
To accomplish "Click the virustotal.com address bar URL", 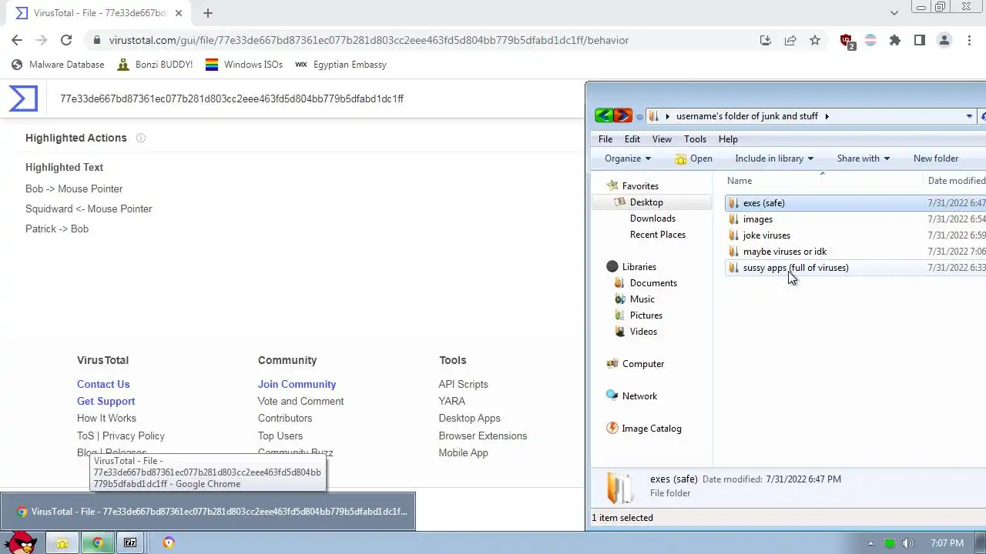I will click(x=369, y=40).
